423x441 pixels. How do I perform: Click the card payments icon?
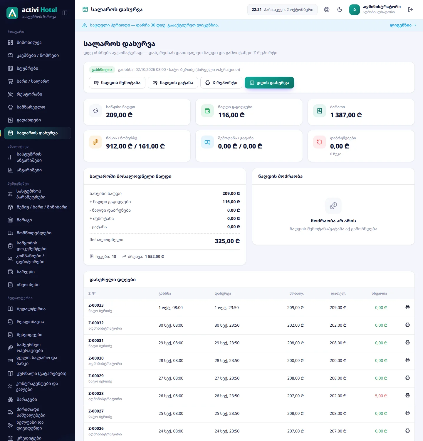[x=320, y=111]
